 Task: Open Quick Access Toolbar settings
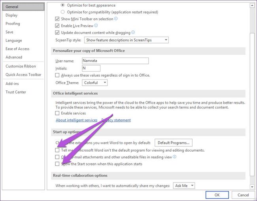(23, 75)
